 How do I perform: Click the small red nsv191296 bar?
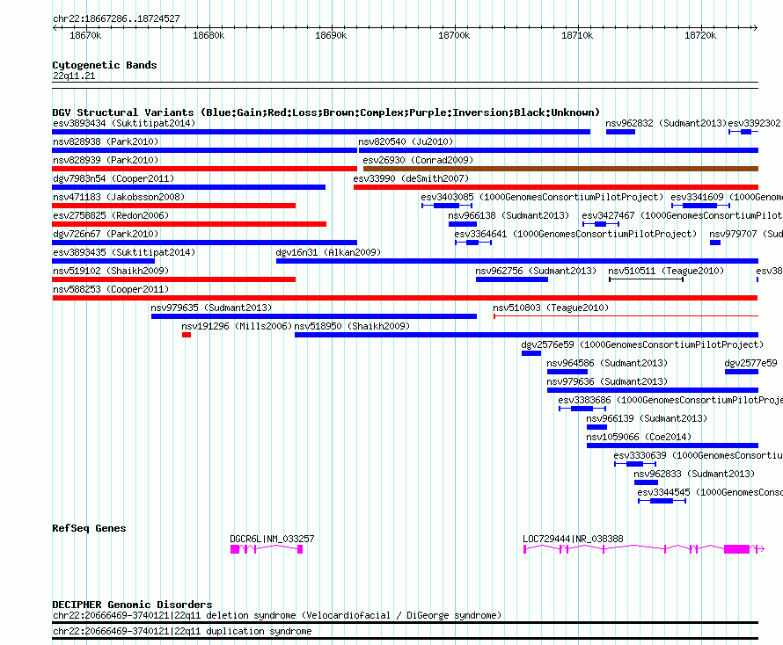(x=187, y=335)
